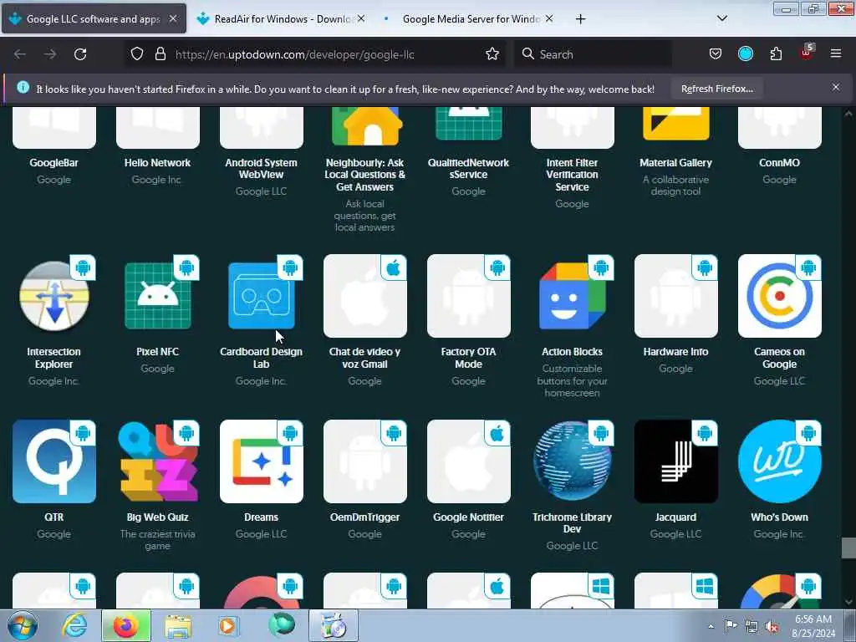This screenshot has width=856, height=642.
Task: Open the ConnMO app link
Action: [780, 163]
